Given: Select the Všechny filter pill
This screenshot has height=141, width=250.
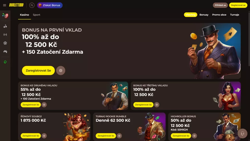Looking at the screenshot, I should pos(191,15).
